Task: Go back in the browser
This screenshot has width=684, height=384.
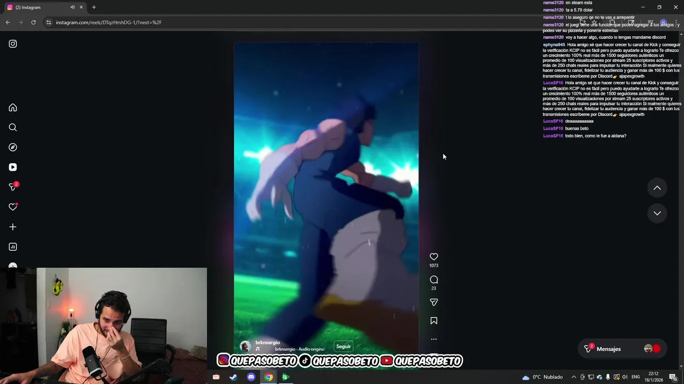Action: tap(7, 22)
